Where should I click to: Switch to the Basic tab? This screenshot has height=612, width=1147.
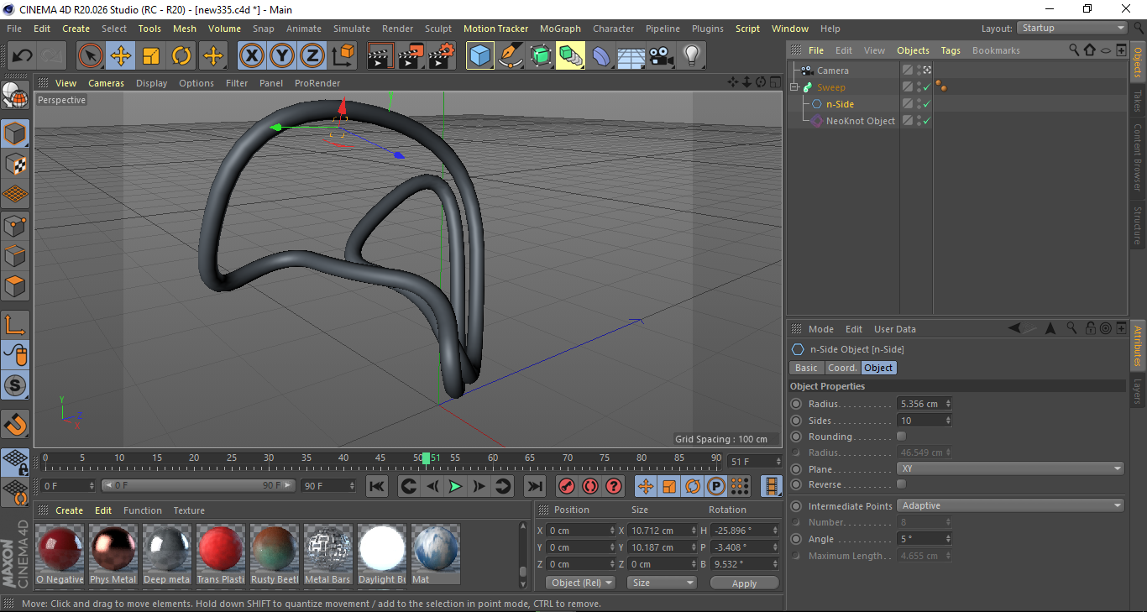[x=806, y=368]
